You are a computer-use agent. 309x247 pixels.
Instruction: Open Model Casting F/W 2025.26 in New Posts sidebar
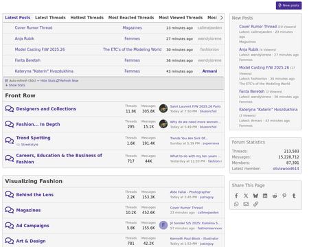click(264, 67)
